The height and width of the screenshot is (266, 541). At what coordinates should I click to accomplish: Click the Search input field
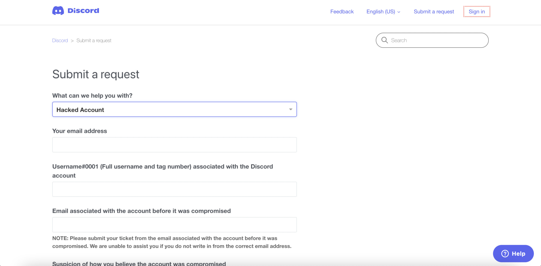click(x=432, y=40)
